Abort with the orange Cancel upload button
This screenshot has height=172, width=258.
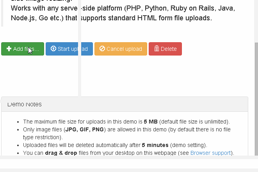click(121, 49)
